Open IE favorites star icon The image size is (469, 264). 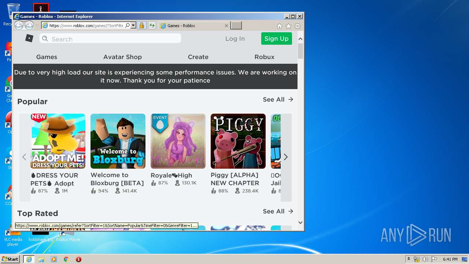click(x=288, y=26)
